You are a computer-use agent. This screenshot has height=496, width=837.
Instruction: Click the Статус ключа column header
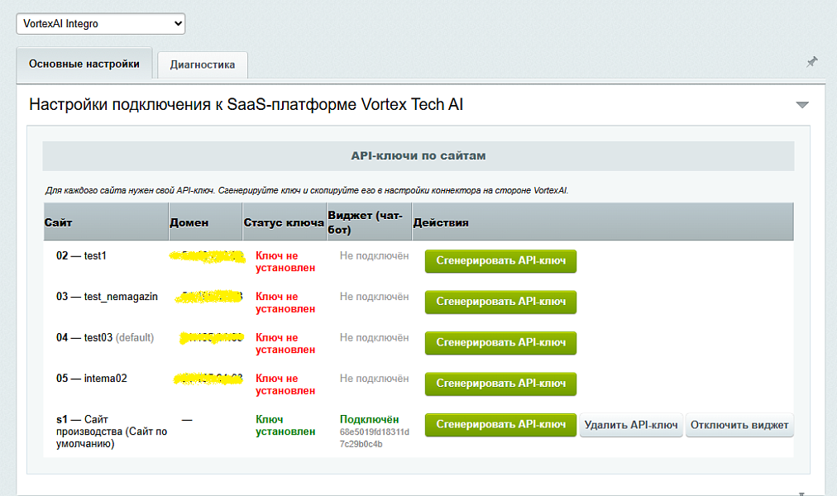point(284,222)
